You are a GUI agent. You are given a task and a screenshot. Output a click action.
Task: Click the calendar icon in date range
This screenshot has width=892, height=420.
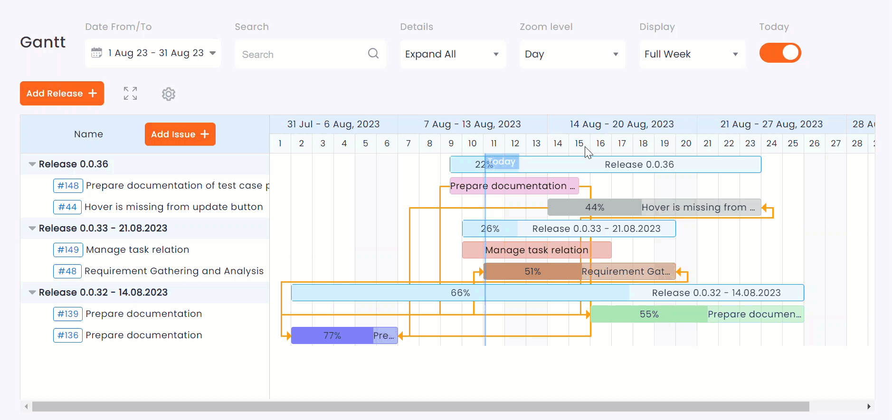point(96,53)
